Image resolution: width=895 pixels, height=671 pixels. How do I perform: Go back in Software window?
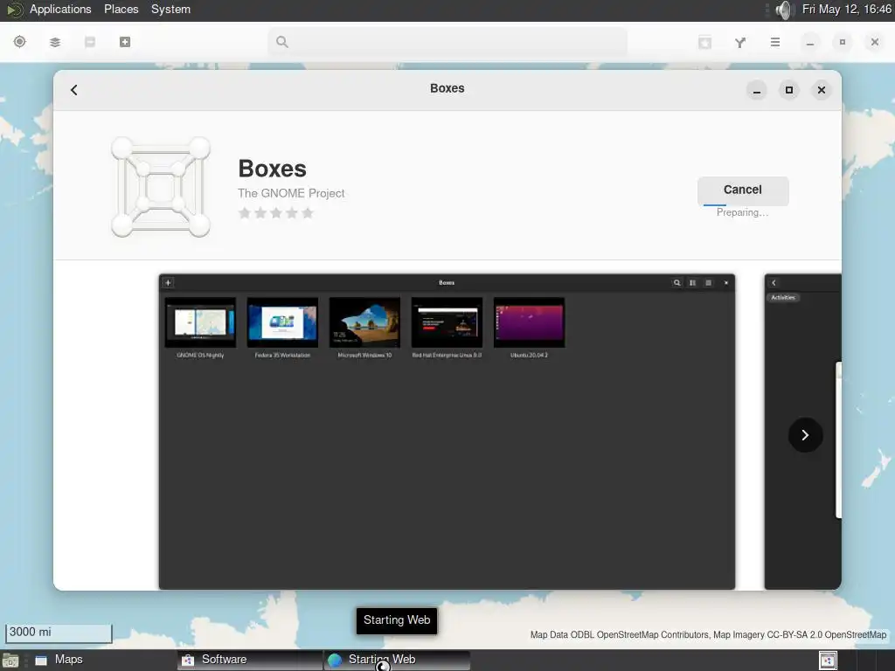pos(74,90)
